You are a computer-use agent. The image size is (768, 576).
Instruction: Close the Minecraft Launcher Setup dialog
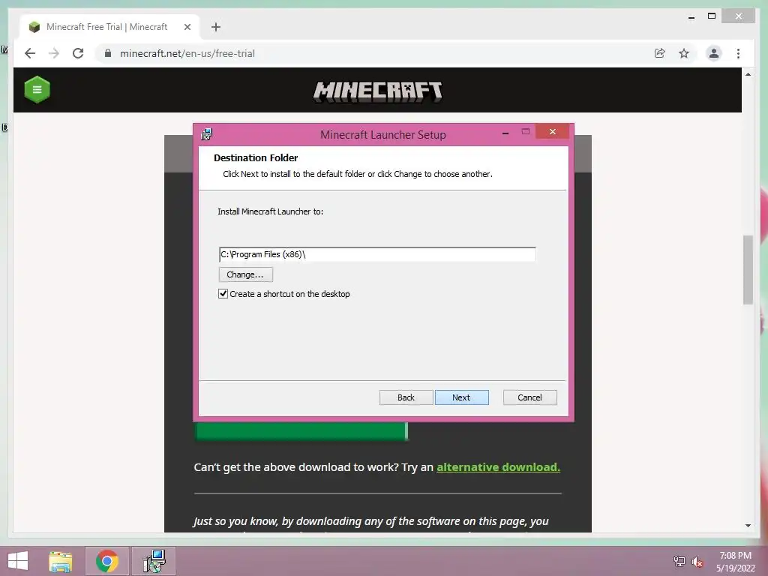553,132
